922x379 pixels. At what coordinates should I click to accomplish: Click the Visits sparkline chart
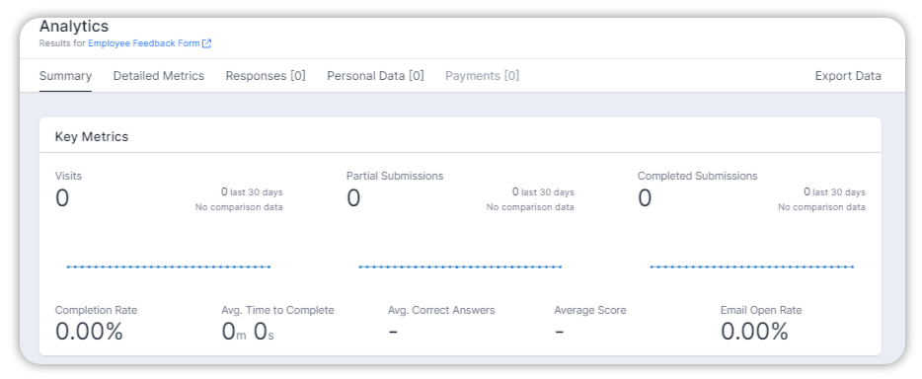click(168, 266)
